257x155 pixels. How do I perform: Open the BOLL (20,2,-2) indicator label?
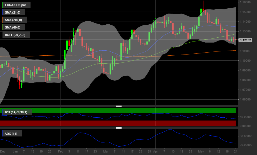pos(16,35)
